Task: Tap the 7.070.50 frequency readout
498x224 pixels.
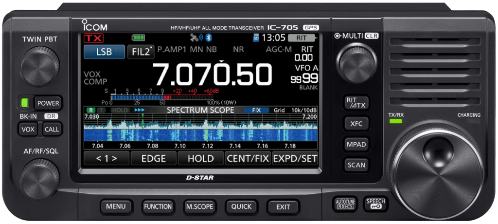Action: [213, 74]
